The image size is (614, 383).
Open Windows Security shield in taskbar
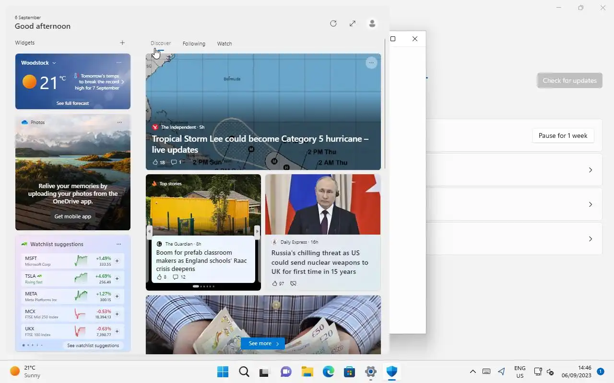tap(391, 372)
